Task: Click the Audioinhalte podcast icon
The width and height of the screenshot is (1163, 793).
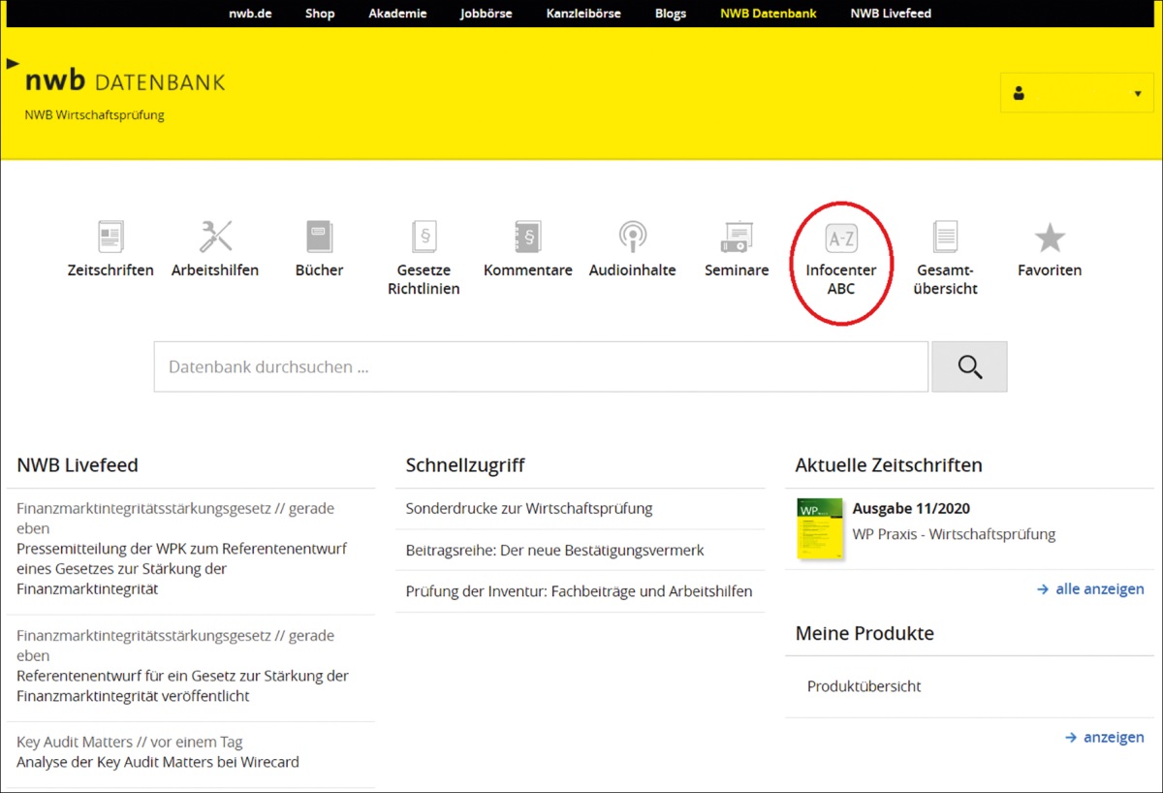Action: click(632, 238)
